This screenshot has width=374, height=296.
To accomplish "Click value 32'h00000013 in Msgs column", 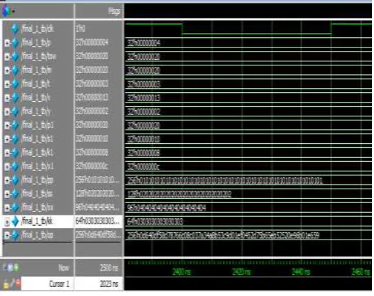I will click(92, 98).
